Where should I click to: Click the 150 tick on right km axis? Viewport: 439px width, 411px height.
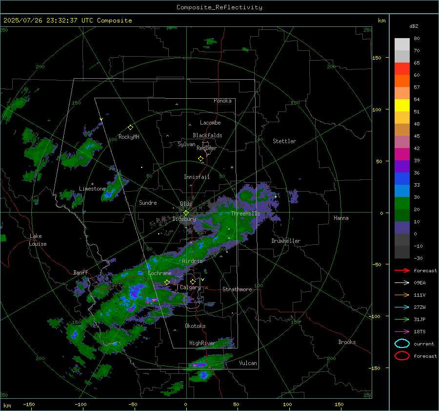(x=377, y=58)
